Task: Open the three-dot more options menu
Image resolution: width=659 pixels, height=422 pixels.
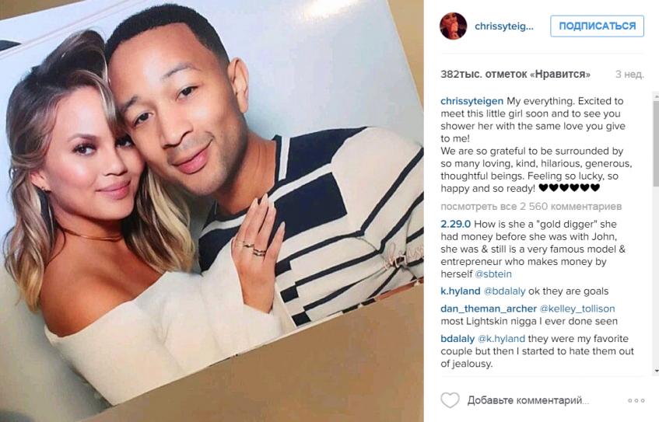Action: (636, 400)
